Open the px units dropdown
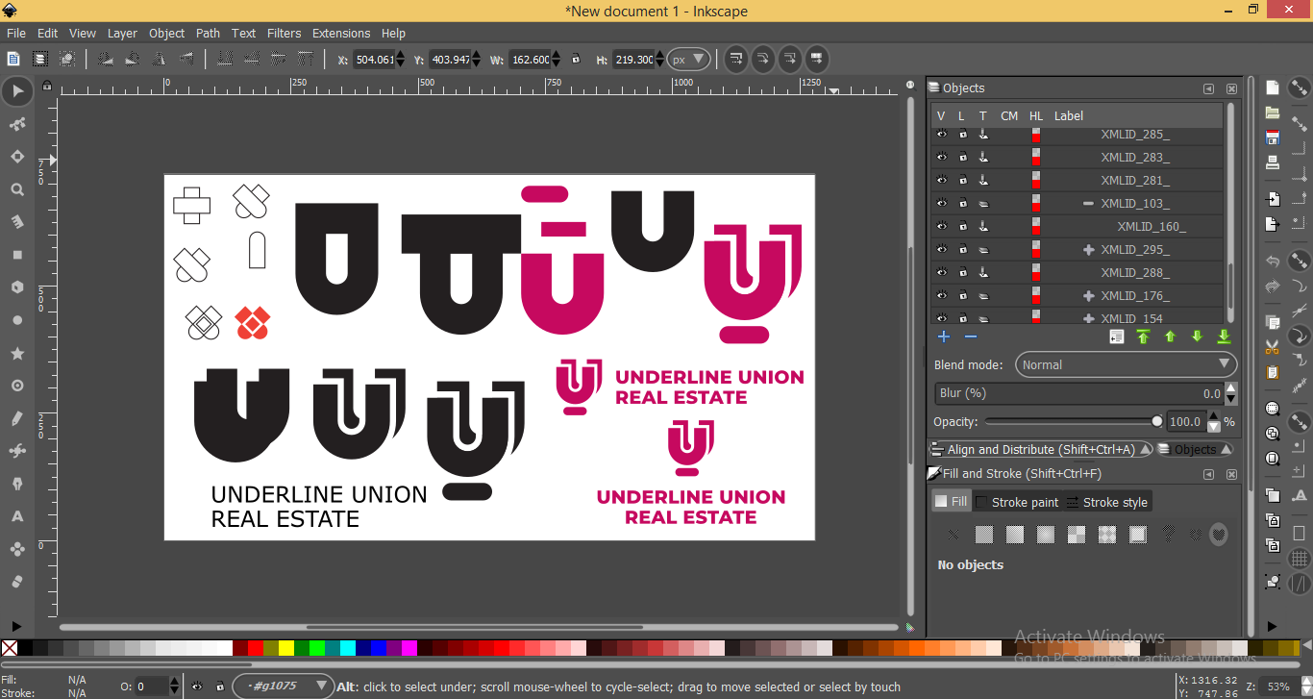 [x=689, y=60]
